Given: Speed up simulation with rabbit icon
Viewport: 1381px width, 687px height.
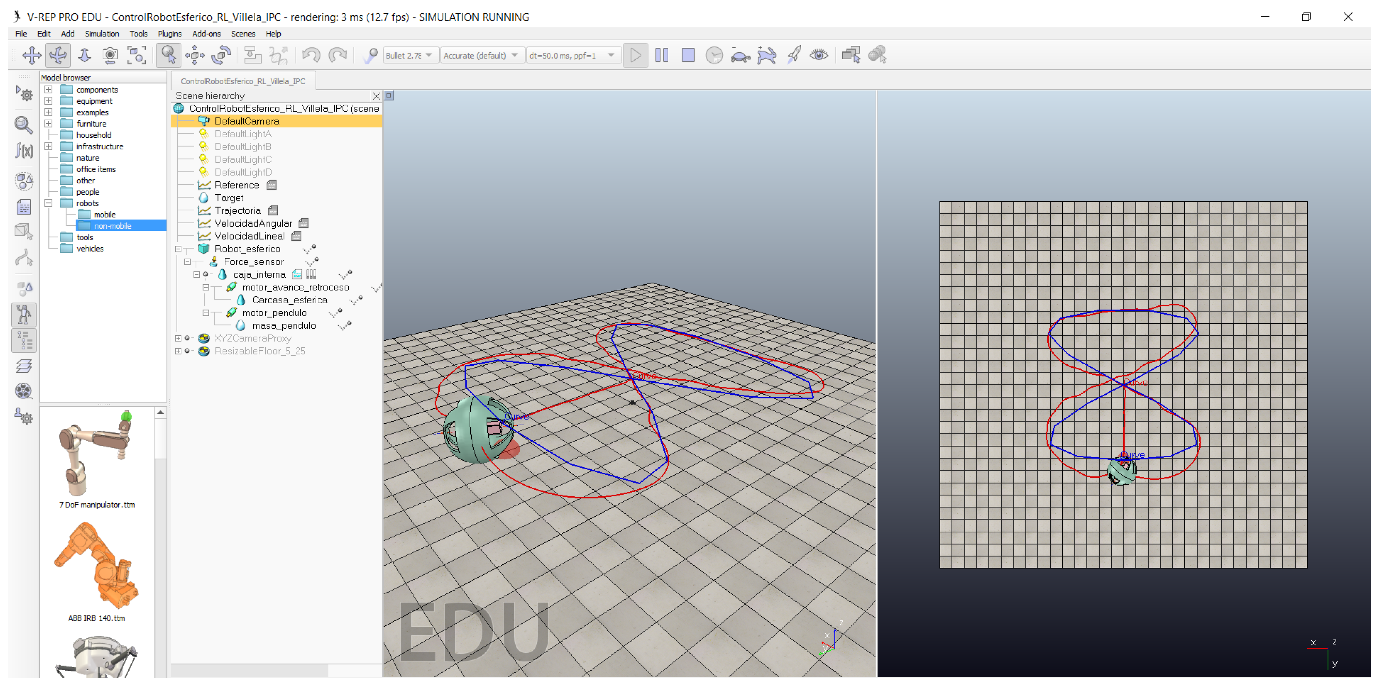Looking at the screenshot, I should pyautogui.click(x=767, y=55).
